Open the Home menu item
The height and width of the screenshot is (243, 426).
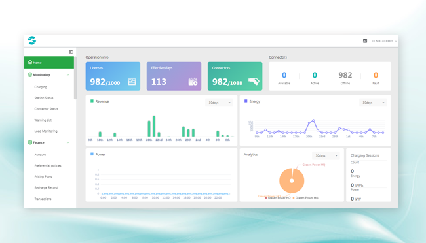tap(48, 62)
